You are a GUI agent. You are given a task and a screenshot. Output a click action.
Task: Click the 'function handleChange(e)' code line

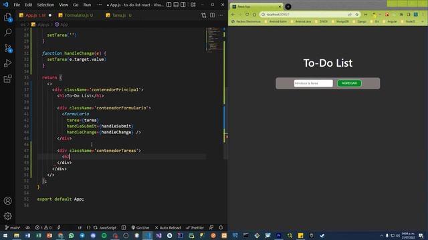pos(74,53)
